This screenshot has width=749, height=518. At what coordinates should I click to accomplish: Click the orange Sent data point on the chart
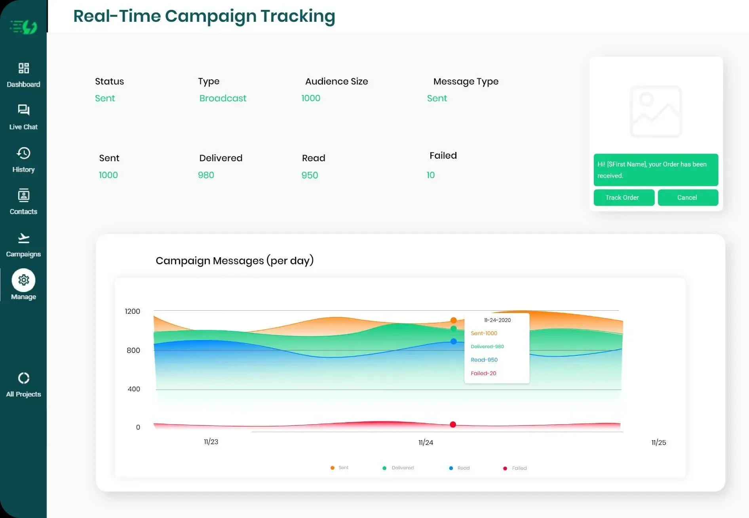(x=454, y=319)
